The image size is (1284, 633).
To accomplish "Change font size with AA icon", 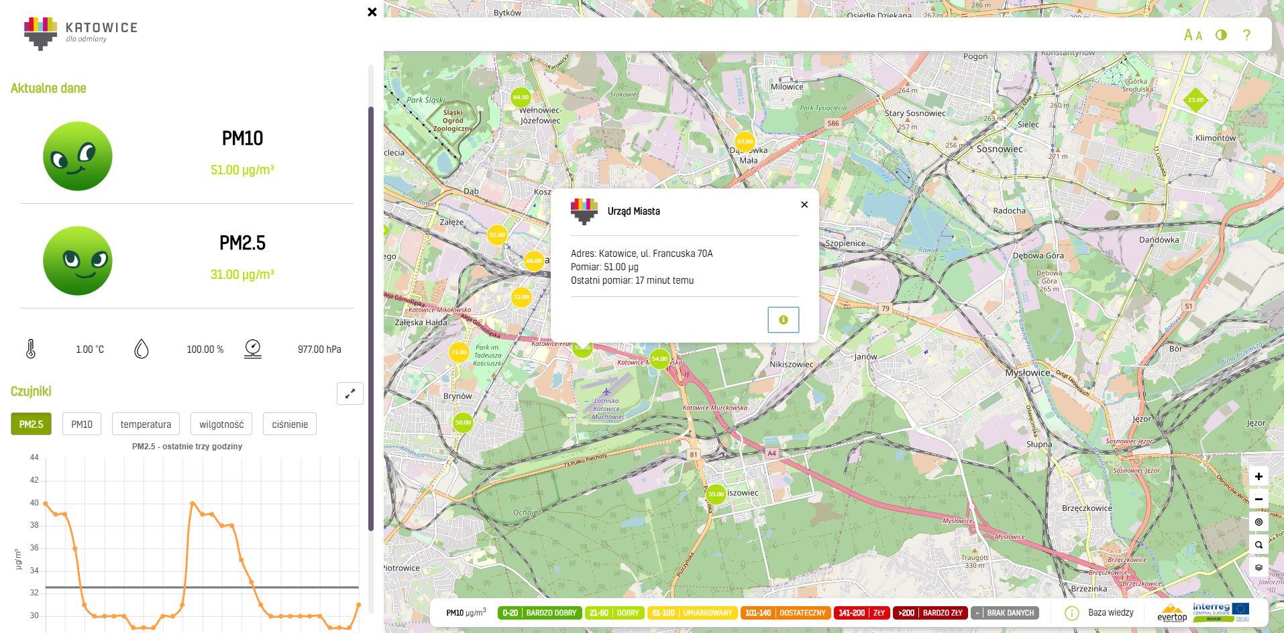I will 1193,35.
